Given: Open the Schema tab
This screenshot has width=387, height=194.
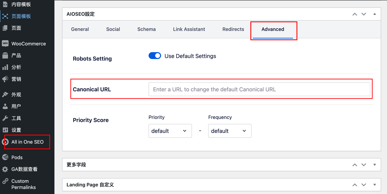Looking at the screenshot, I should pos(146,29).
